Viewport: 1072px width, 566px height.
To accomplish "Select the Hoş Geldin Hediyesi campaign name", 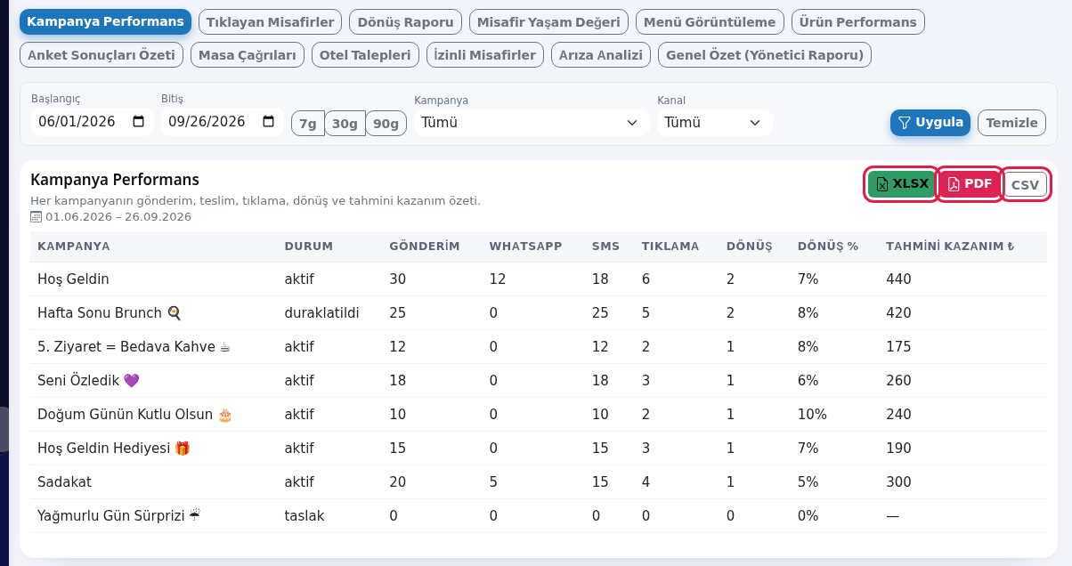I will pos(114,449).
